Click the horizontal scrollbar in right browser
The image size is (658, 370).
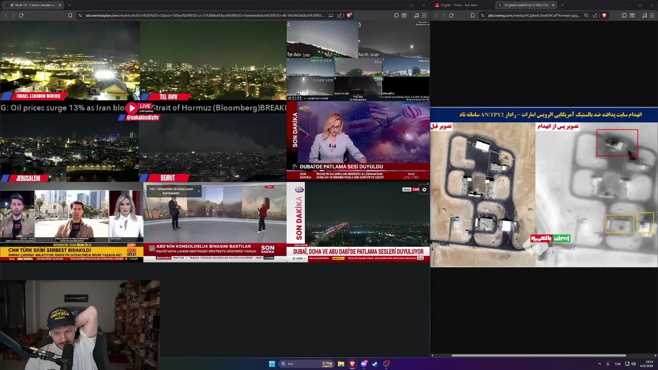538,356
